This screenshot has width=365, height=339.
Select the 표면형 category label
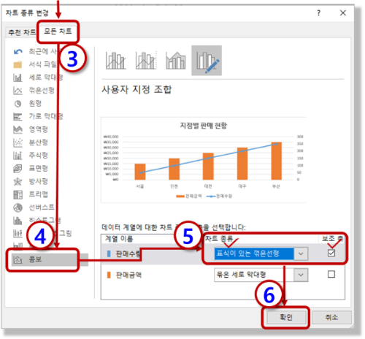pos(39,168)
